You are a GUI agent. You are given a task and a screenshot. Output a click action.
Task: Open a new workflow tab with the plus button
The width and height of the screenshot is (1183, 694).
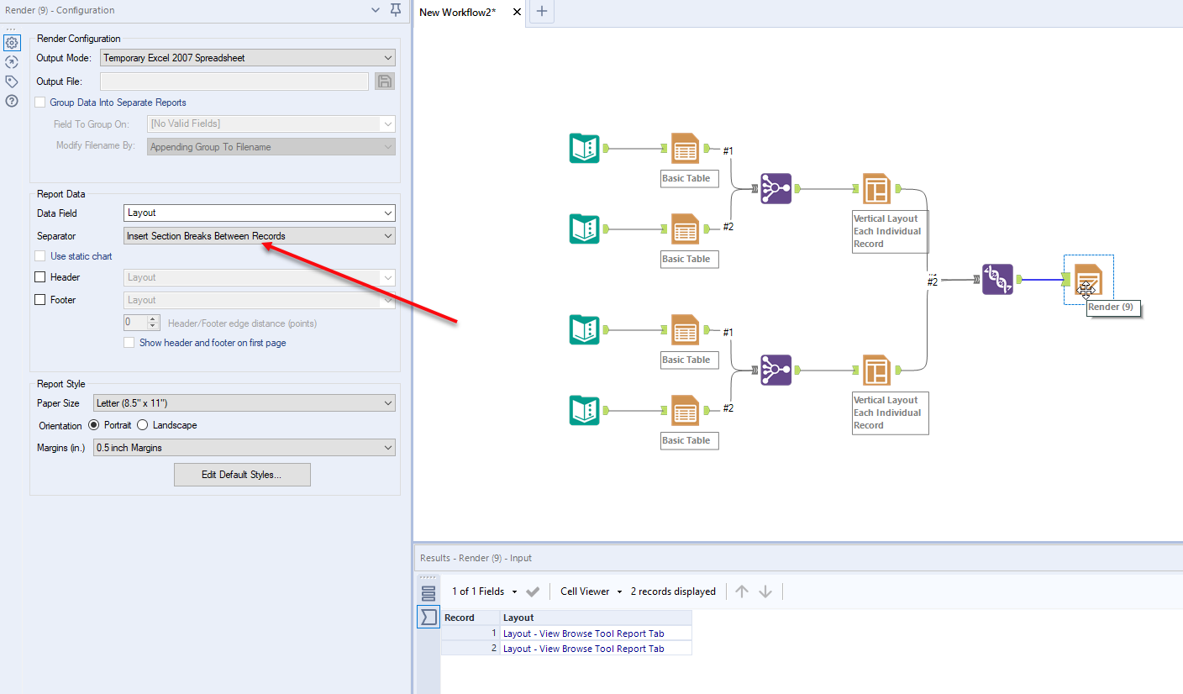tap(540, 13)
